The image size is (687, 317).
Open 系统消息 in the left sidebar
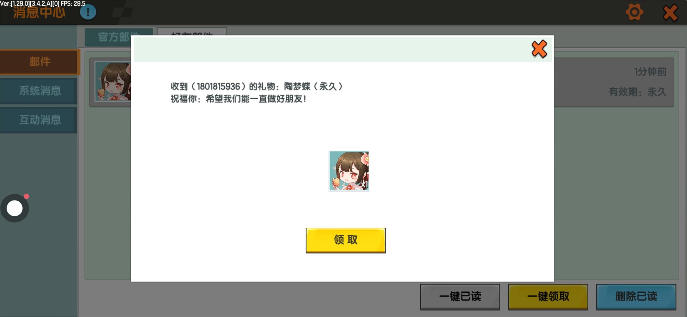click(x=40, y=91)
